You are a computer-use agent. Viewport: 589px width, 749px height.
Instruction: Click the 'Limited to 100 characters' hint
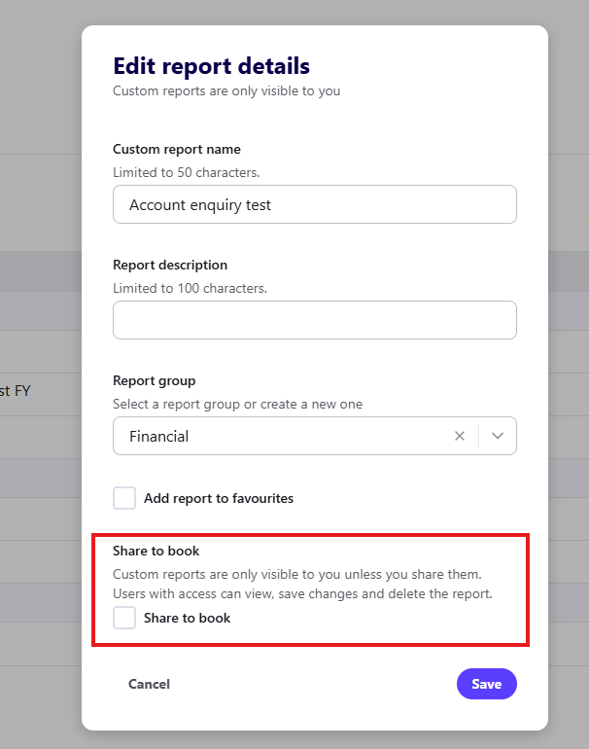[190, 288]
